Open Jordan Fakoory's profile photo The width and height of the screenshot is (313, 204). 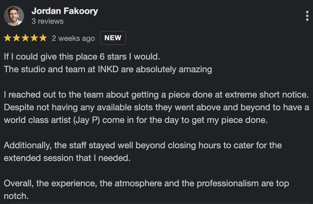tap(14, 16)
